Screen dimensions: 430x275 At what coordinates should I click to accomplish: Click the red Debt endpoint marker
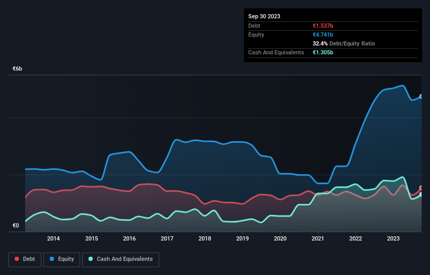tap(421, 188)
